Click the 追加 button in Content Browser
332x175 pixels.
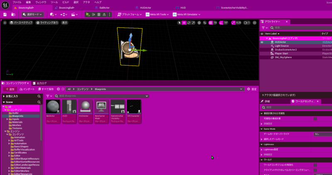(10, 89)
